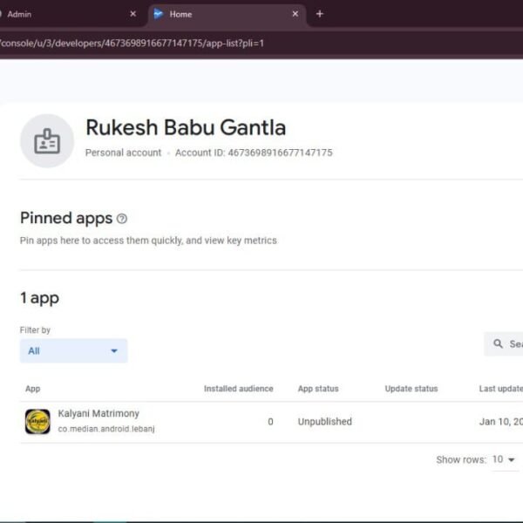523x523 pixels.
Task: Switch to the Admin browser tab
Action: coord(67,14)
